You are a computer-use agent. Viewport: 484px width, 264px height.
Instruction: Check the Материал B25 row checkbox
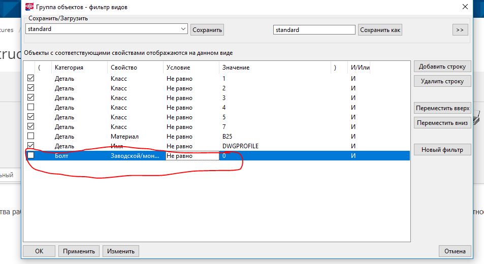point(30,136)
